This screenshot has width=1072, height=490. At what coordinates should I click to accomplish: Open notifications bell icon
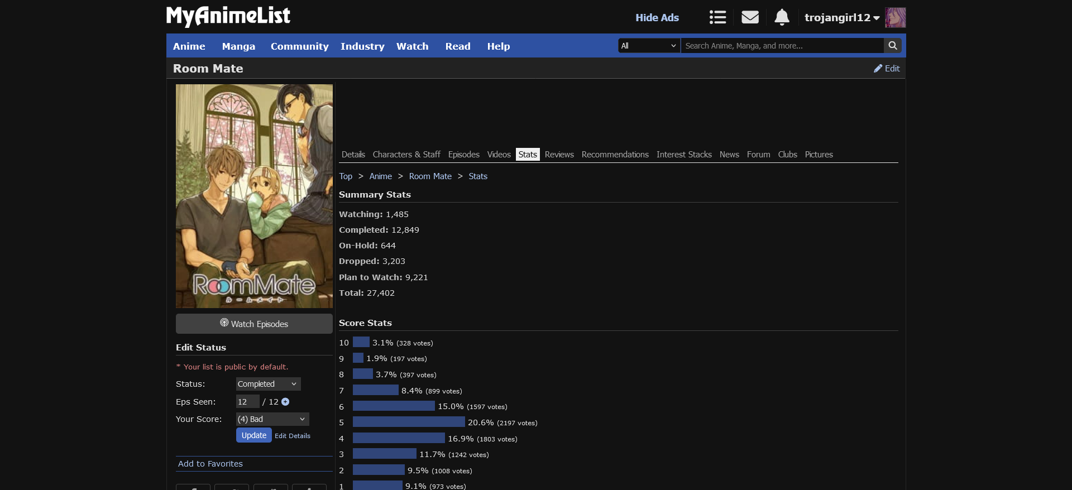click(x=782, y=17)
